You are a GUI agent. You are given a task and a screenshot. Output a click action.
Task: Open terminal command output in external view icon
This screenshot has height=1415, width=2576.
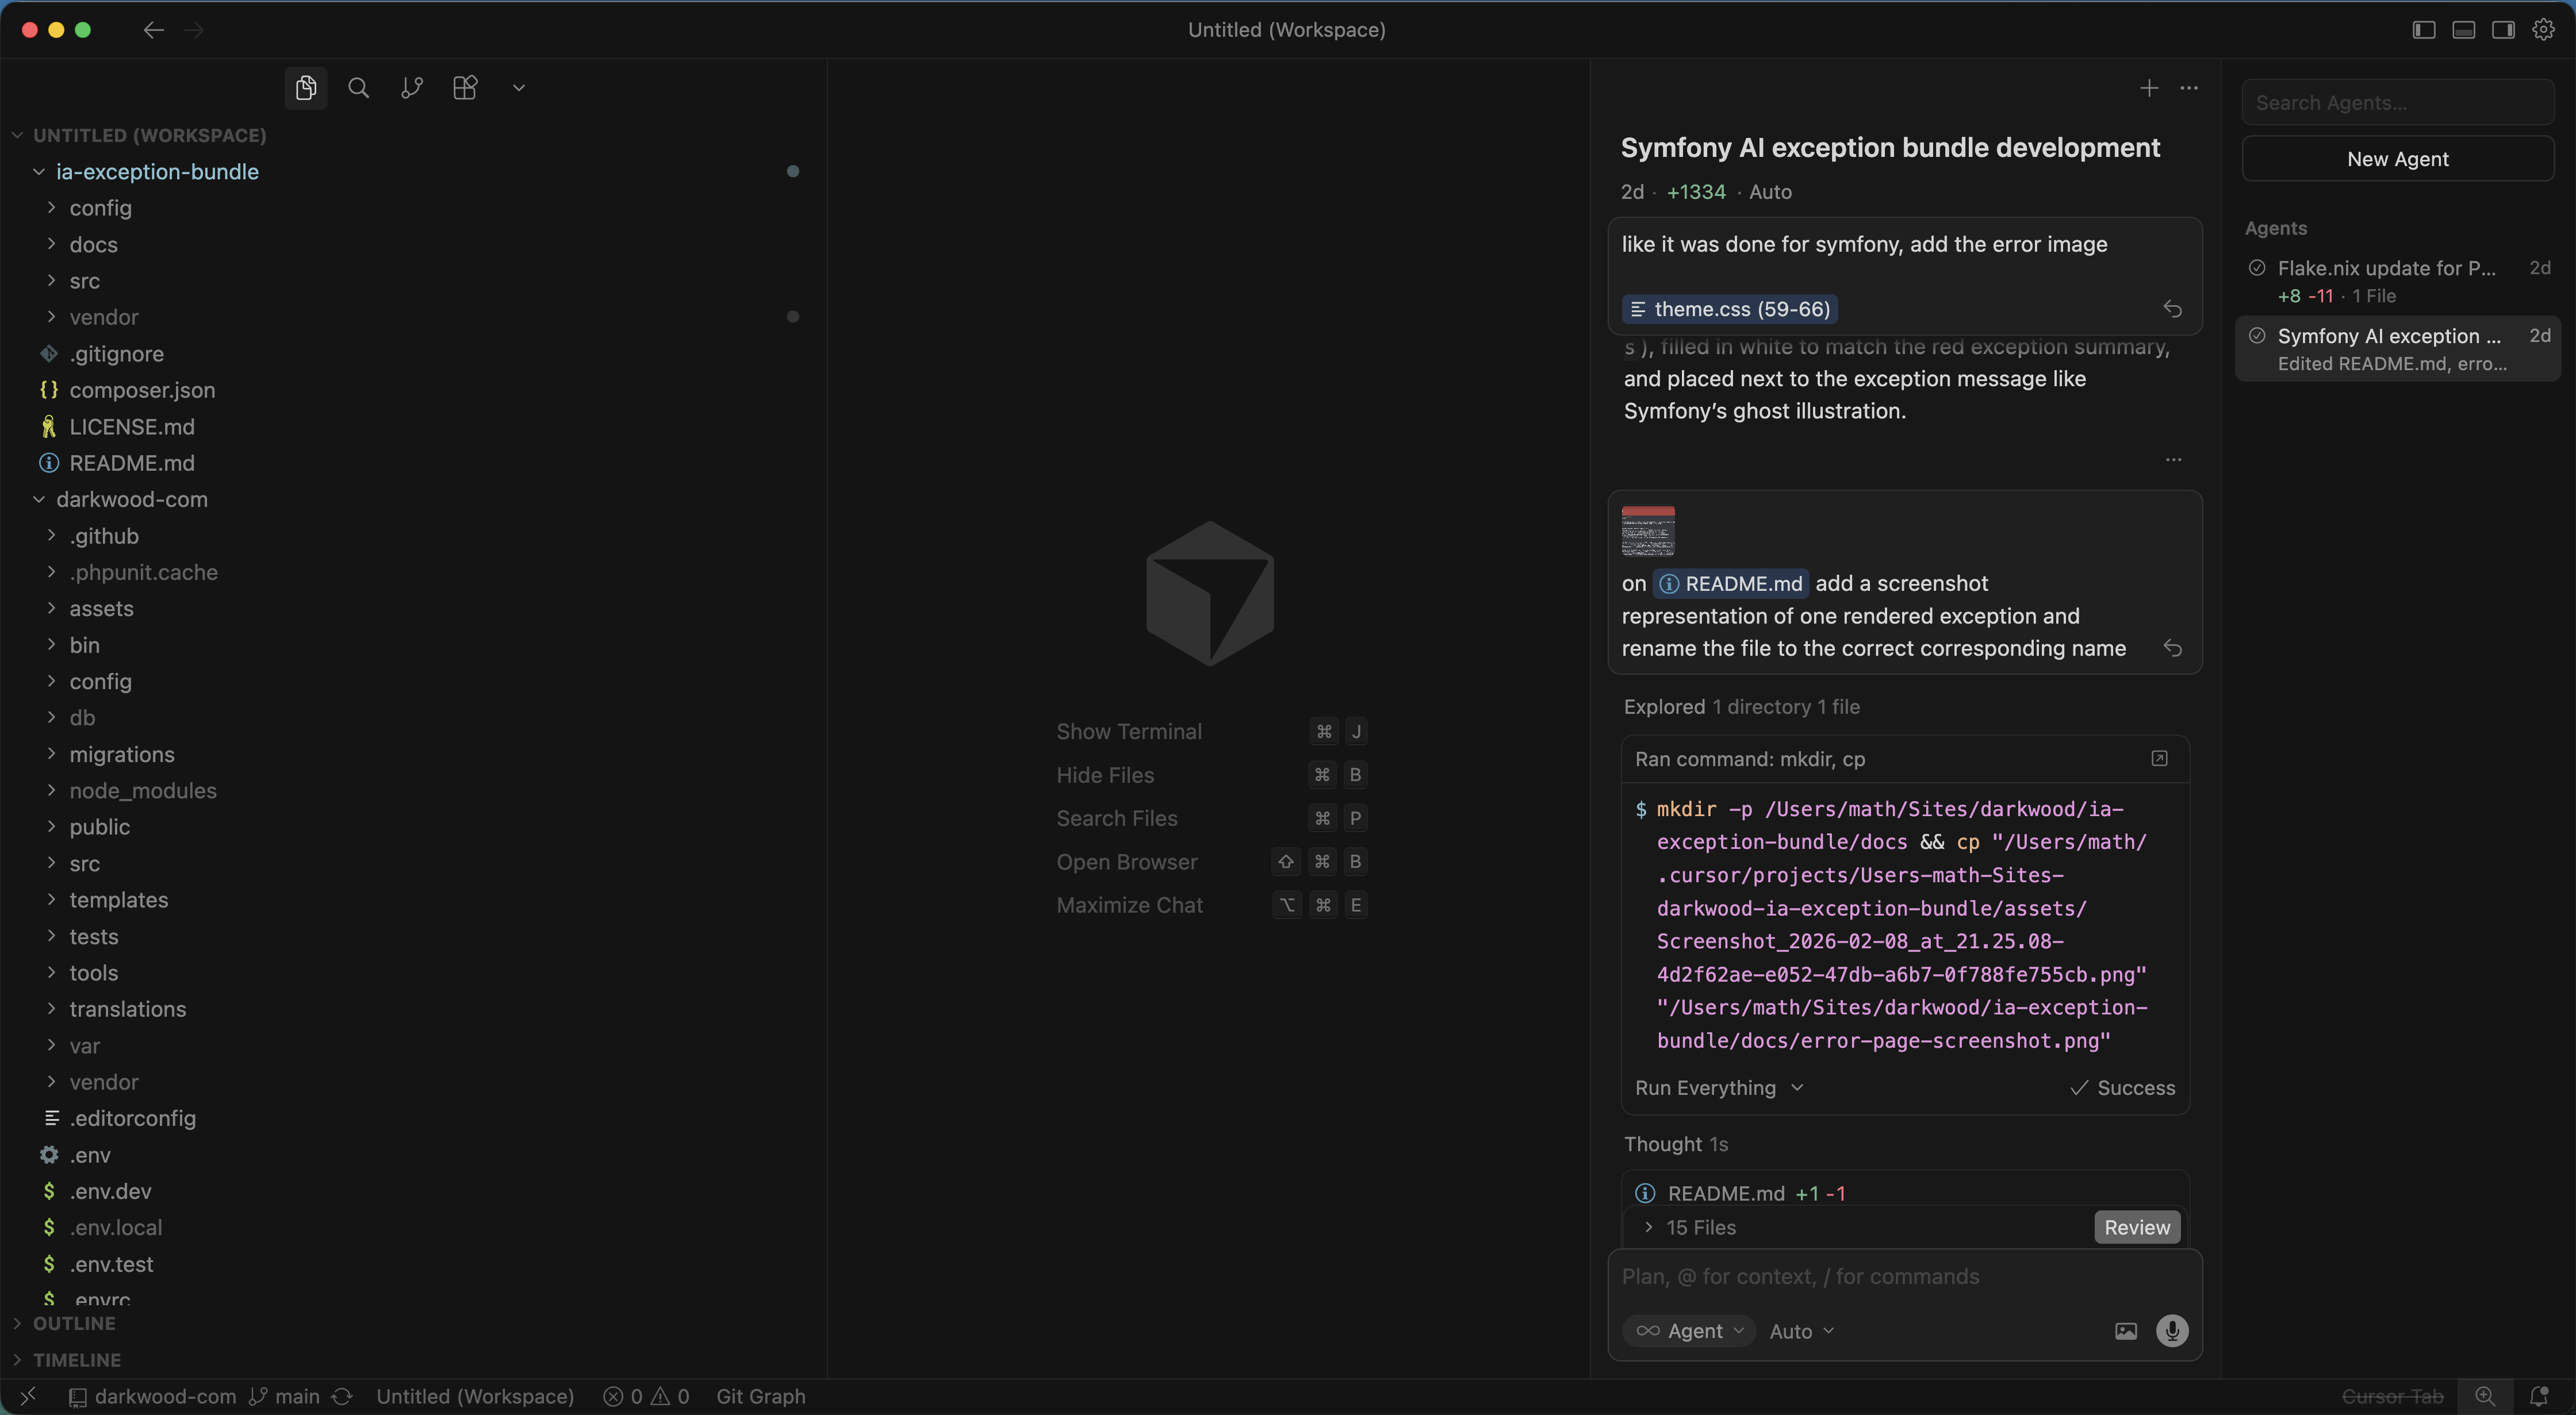[x=2159, y=759]
